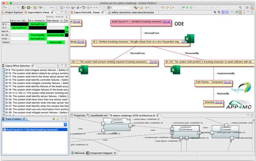The image size is (256, 161).
Task: Select 'ID 27: The system shall identify when the camera' row
Action: coord(35,106)
